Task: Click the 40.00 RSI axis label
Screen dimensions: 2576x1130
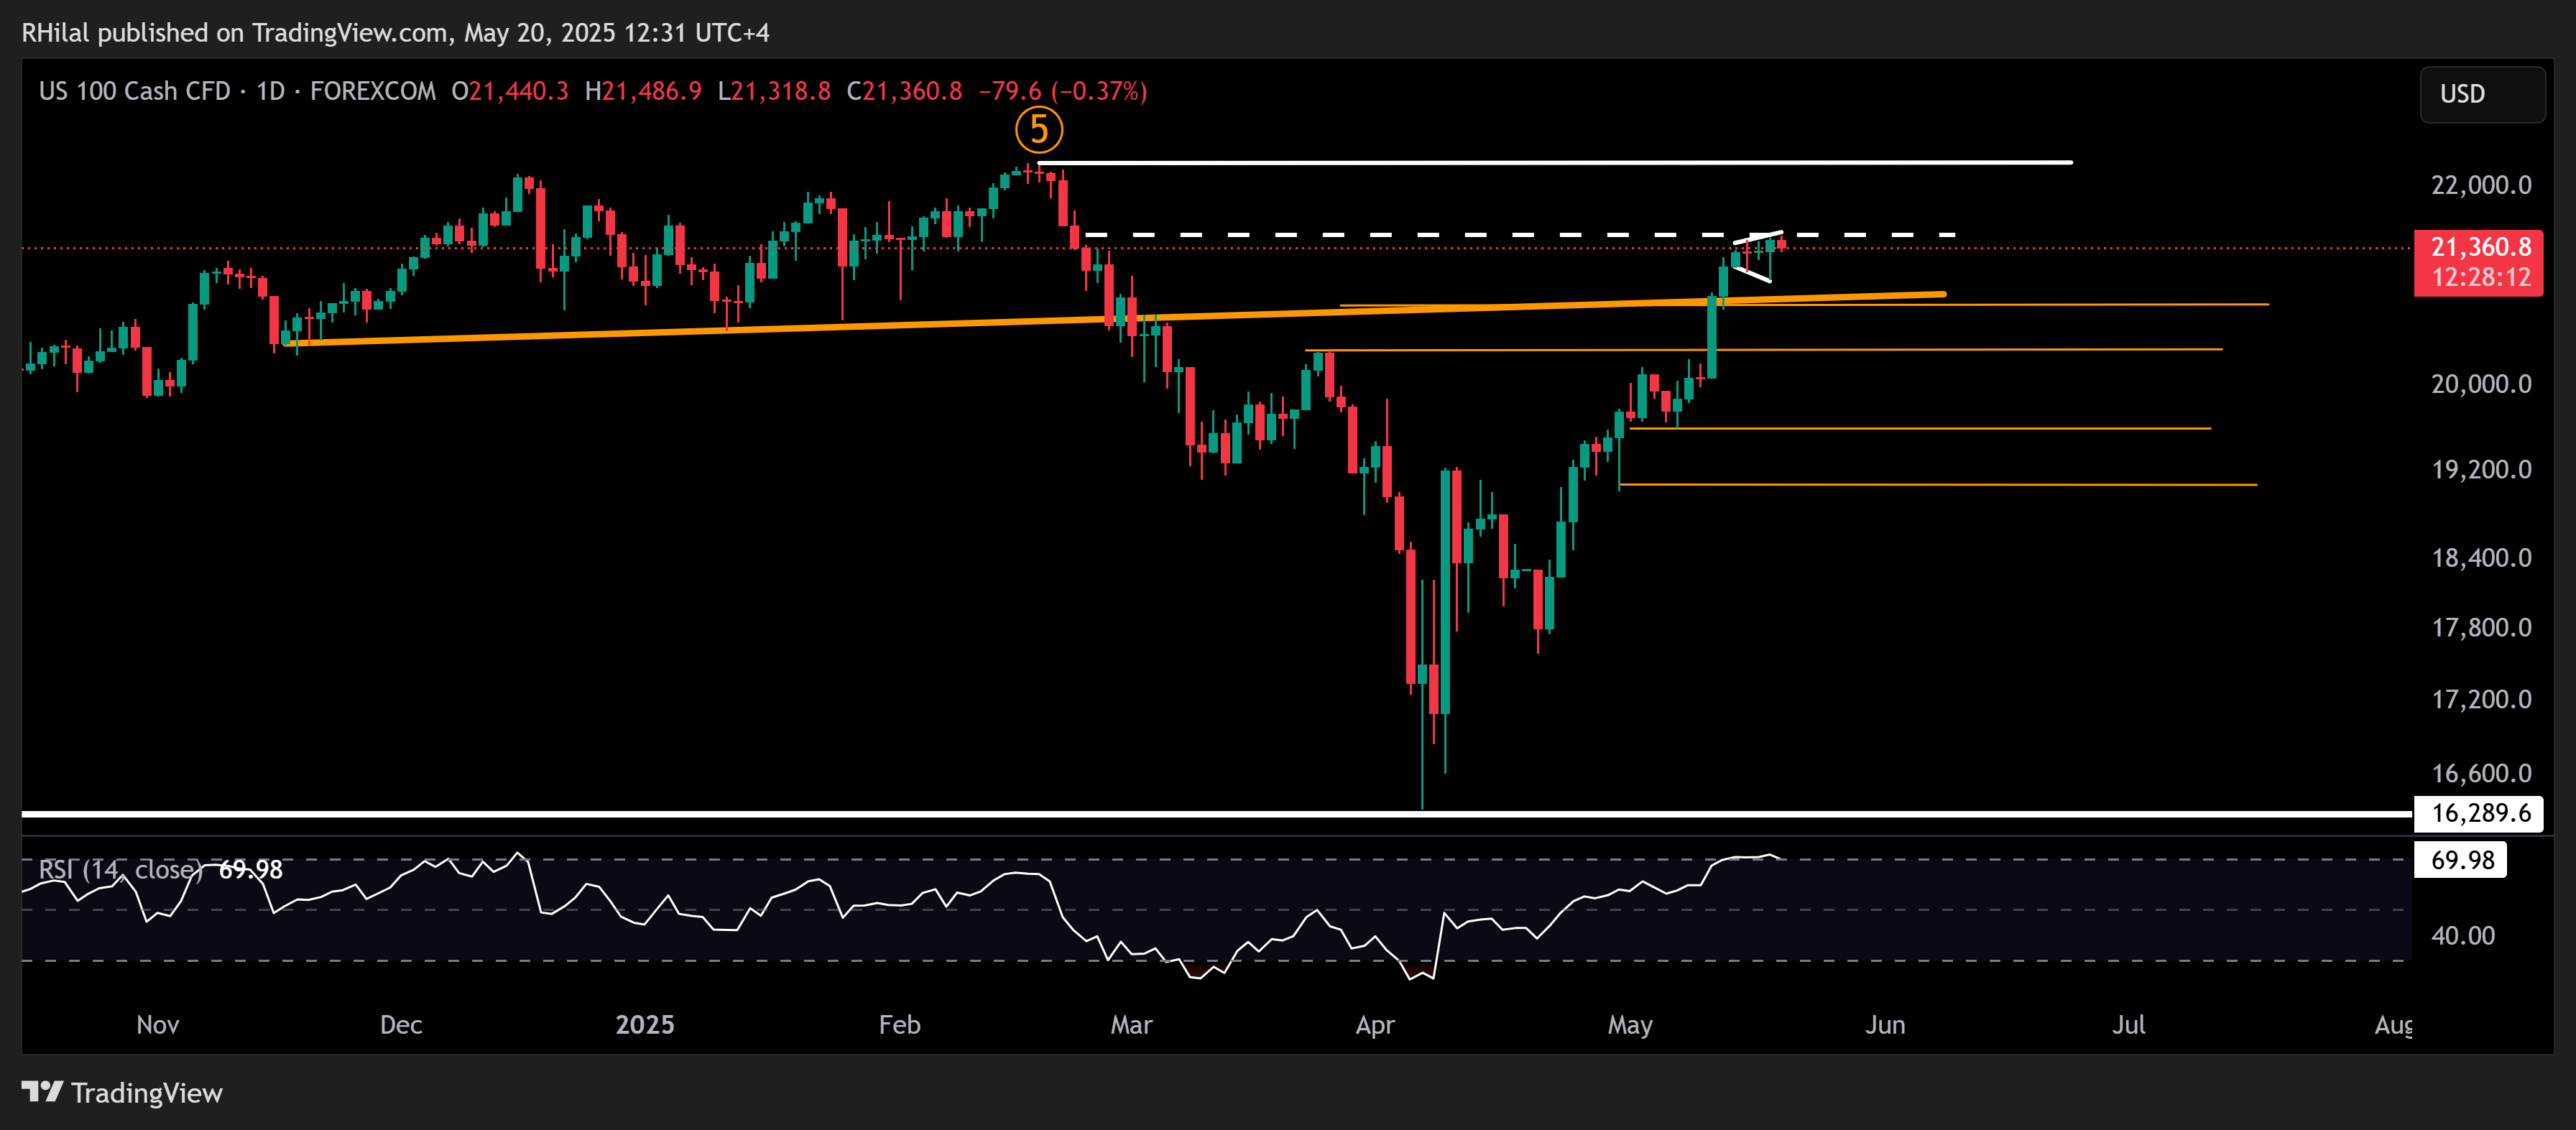Action: 2463,936
